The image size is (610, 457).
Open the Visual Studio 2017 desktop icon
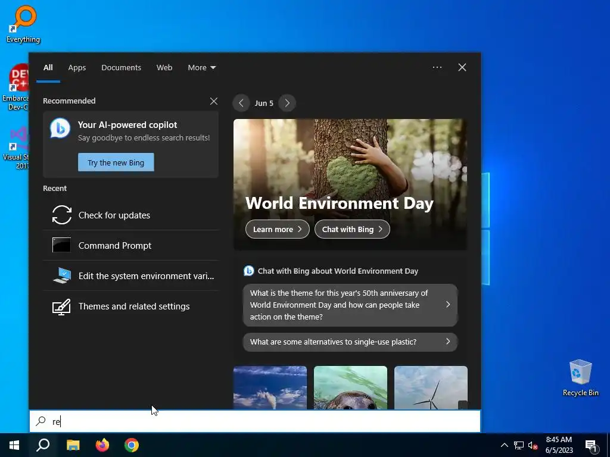click(15, 148)
